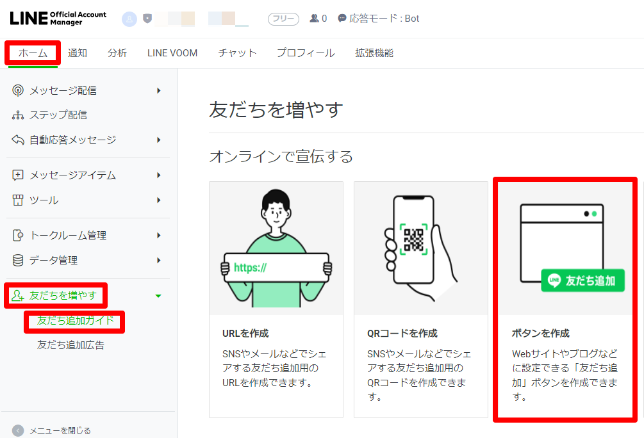The width and height of the screenshot is (644, 438).
Task: Open the LINE VOOM tab
Action: [171, 53]
